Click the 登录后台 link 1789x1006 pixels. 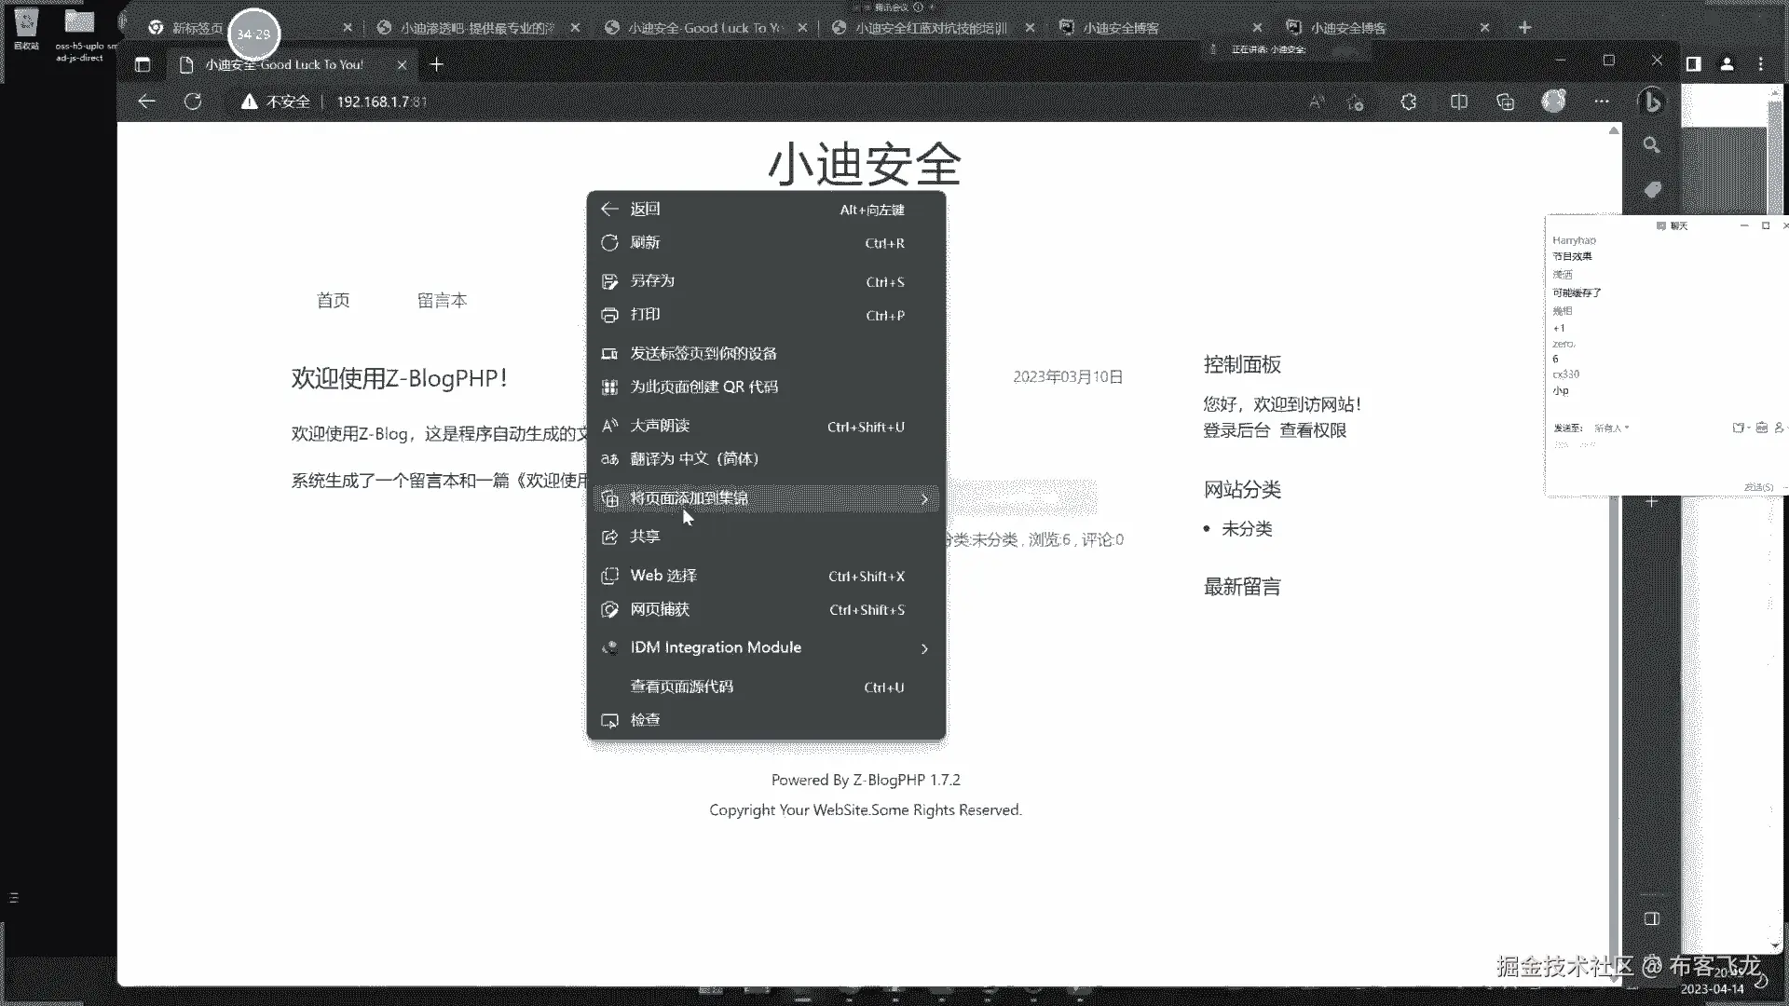[1236, 430]
